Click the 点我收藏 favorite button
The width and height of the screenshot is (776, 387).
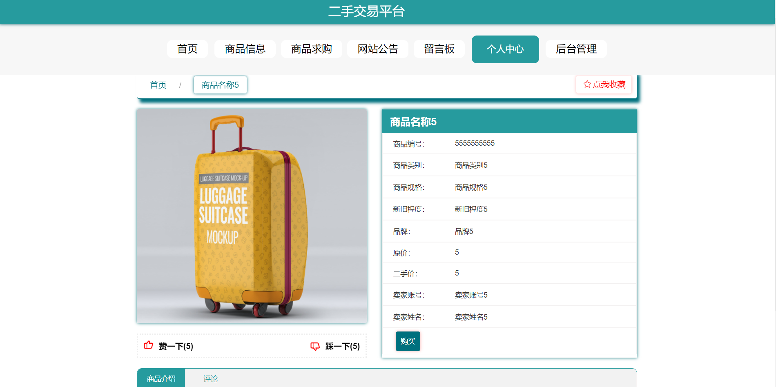604,85
